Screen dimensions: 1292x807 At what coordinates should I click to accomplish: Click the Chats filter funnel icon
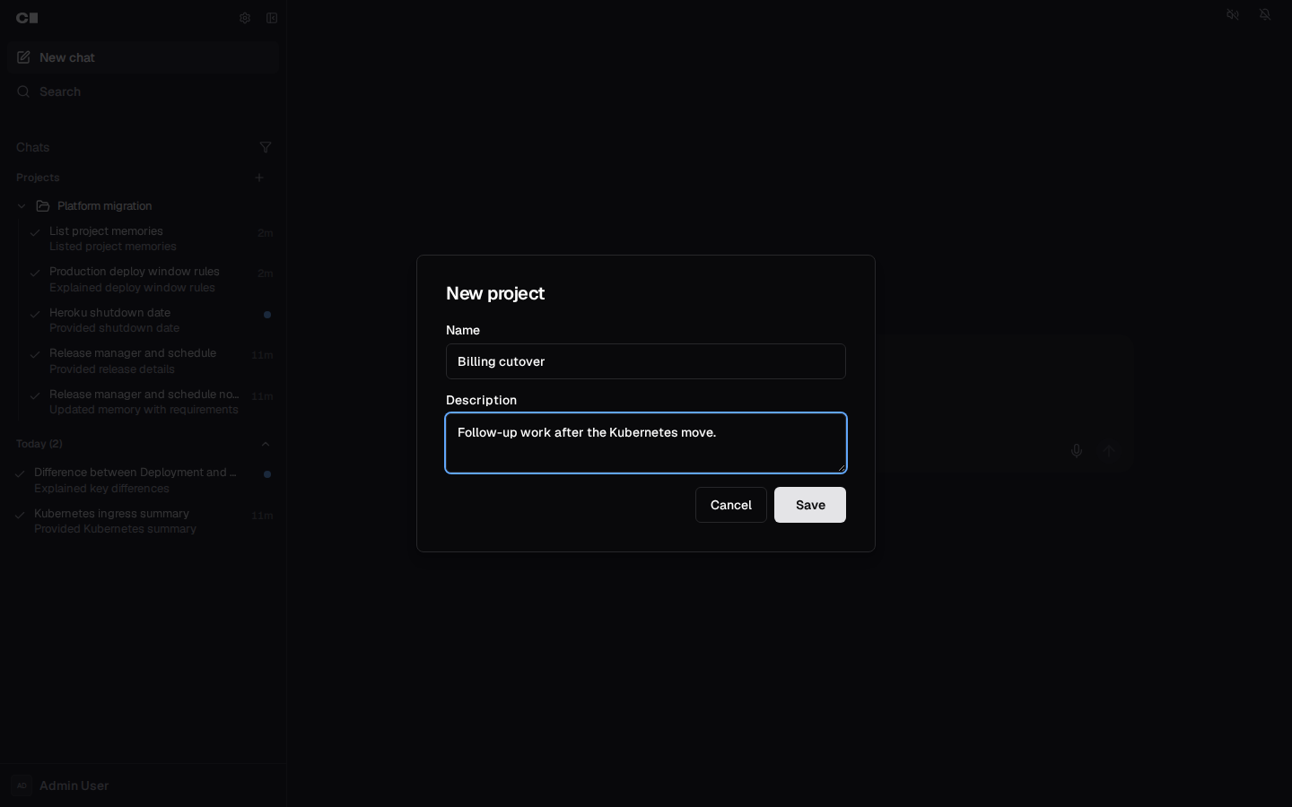pos(266,147)
